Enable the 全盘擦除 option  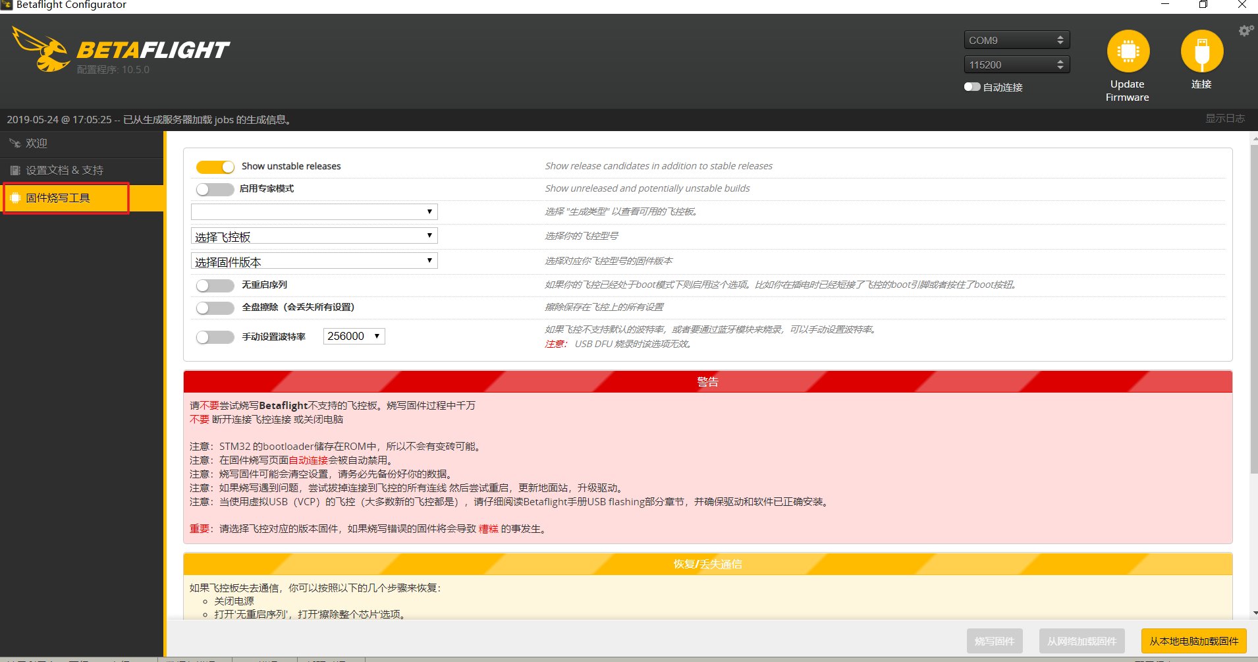[x=215, y=307]
